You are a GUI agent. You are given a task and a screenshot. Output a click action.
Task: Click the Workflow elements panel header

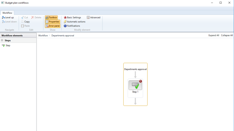click(x=12, y=35)
